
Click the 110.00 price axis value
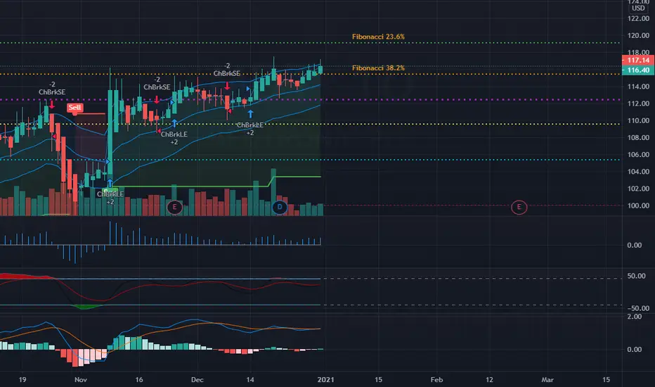tap(638, 120)
